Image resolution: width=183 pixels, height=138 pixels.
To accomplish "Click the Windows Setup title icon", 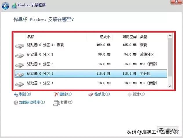I will (x=14, y=6).
